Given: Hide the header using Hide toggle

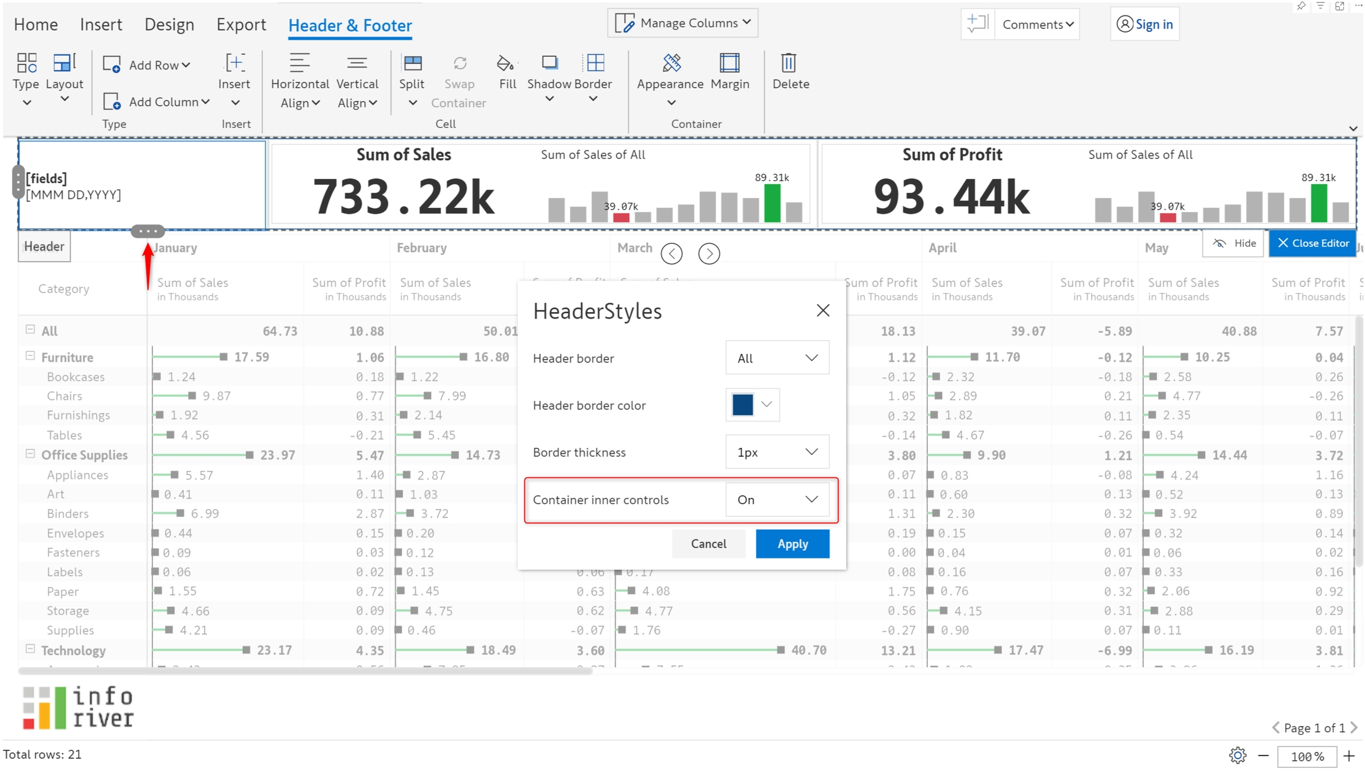Looking at the screenshot, I should click(1234, 243).
